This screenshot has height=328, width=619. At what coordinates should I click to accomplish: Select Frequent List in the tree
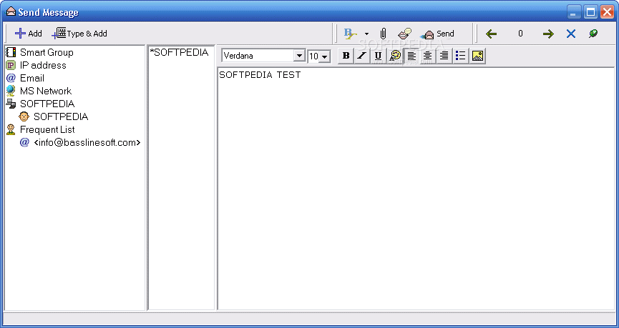pos(47,129)
